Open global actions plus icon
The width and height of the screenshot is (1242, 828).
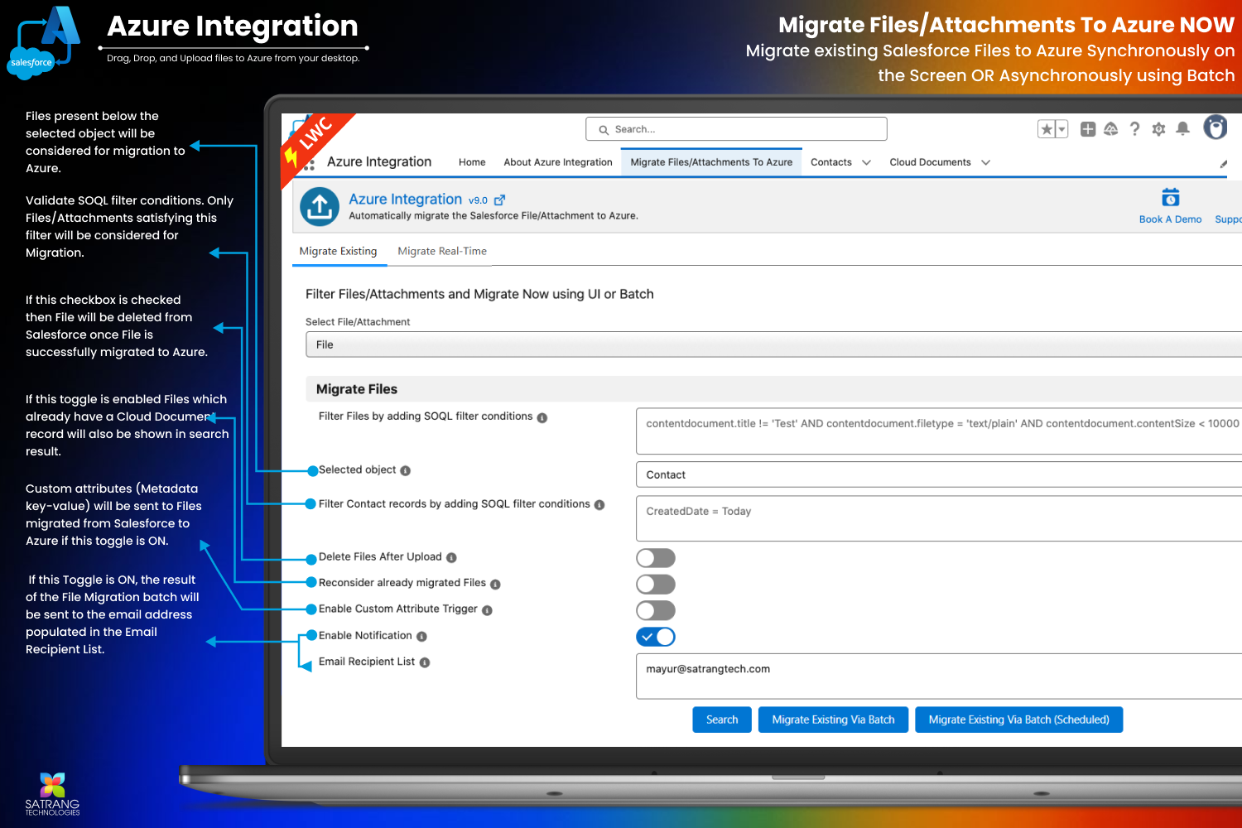(x=1088, y=129)
